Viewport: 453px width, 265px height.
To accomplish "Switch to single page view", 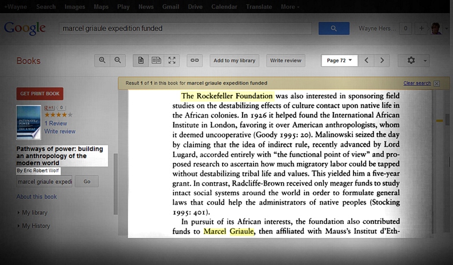I will [141, 61].
